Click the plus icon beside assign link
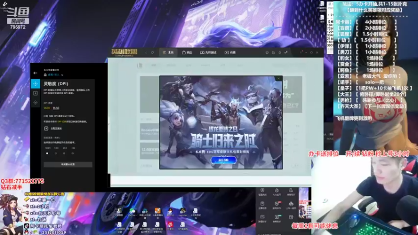This screenshot has width=418, height=235. 46,128
